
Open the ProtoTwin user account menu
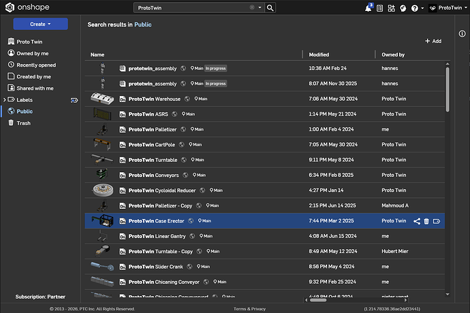448,7
